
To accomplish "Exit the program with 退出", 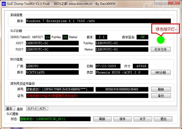I will [163, 119].
